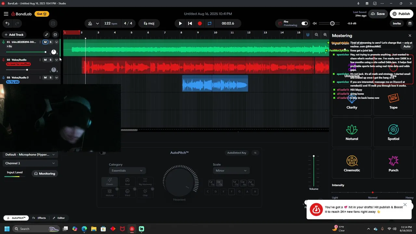
Task: Open the Fx Try shii preset tag
Action: click(13, 82)
